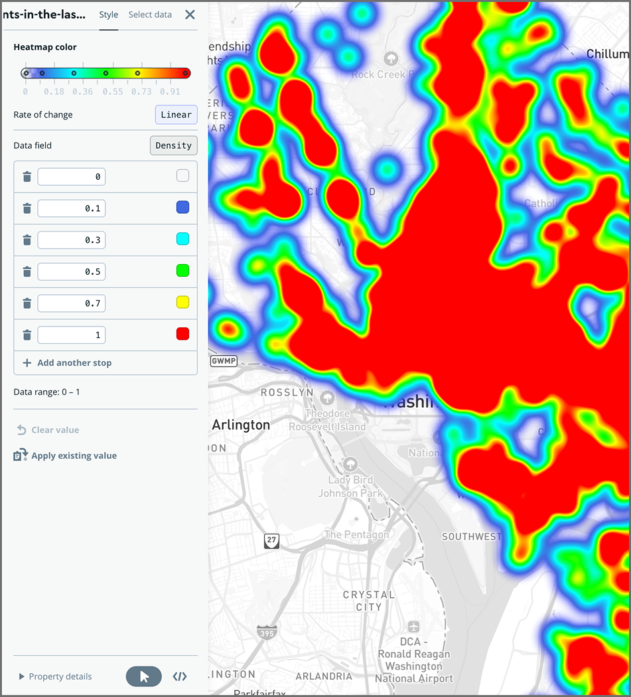Select the white swatch for the 0 stop
The width and height of the screenshot is (631, 697).
tap(182, 175)
